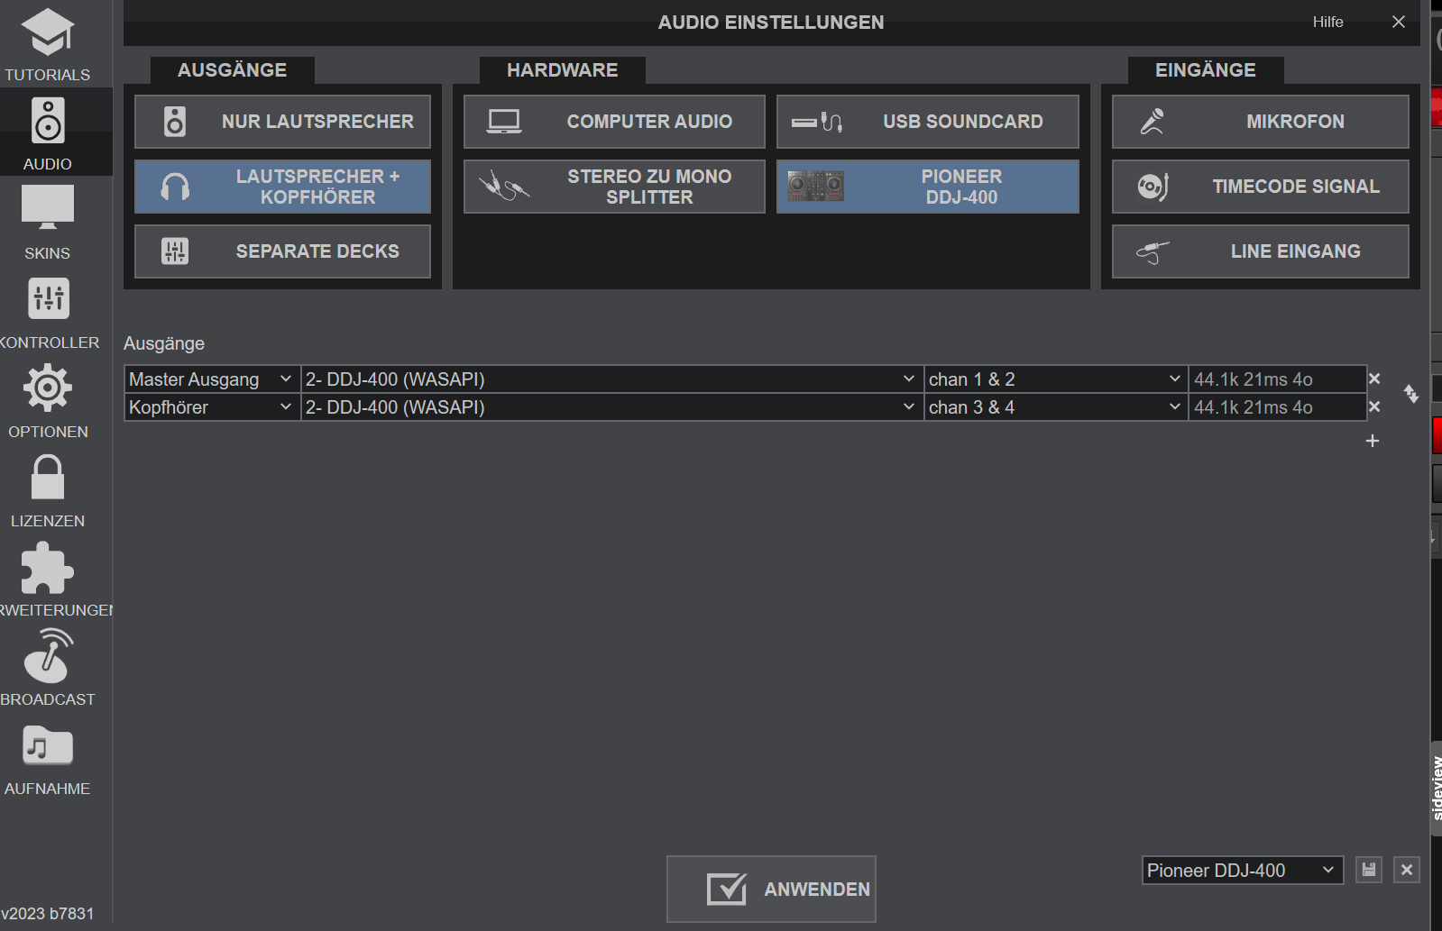Viewport: 1442px width, 931px height.
Task: Open the chan 1 & 2 channel dropdown
Action: pyautogui.click(x=1055, y=379)
